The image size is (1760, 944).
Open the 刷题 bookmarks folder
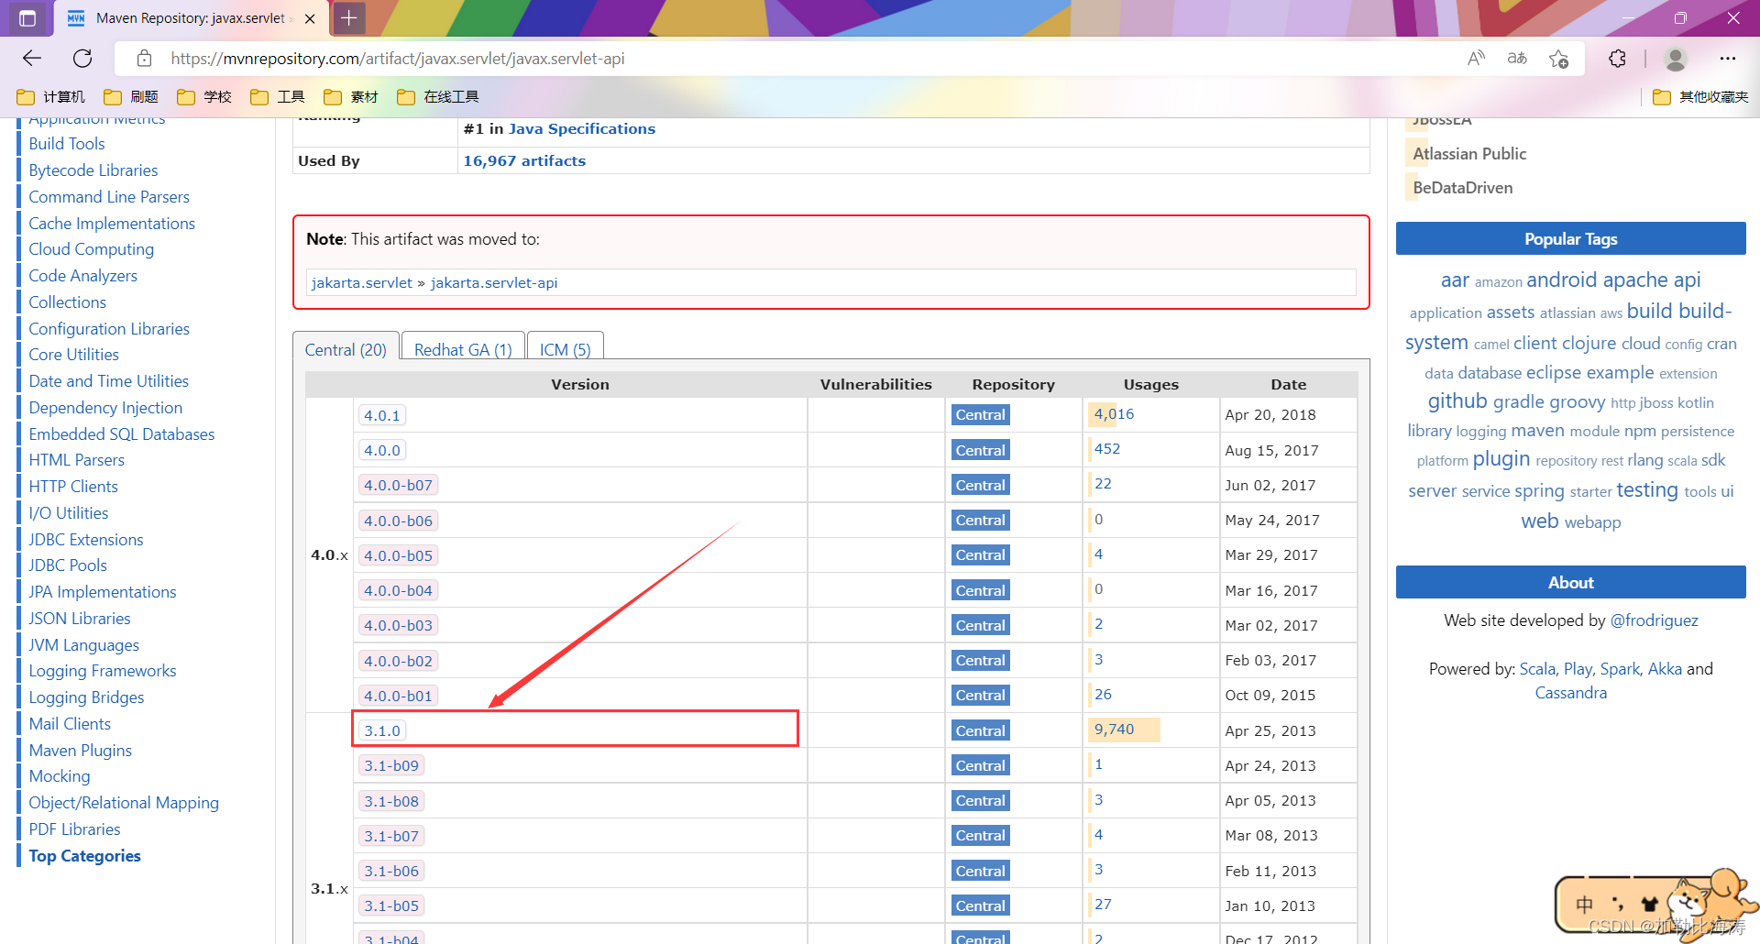point(132,97)
